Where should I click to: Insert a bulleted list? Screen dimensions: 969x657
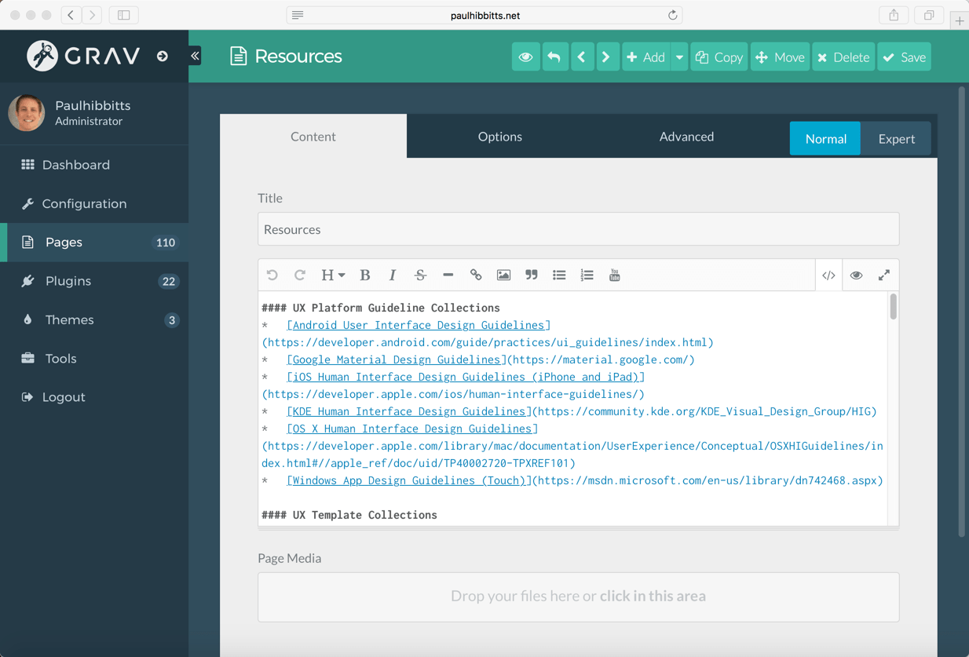point(559,275)
